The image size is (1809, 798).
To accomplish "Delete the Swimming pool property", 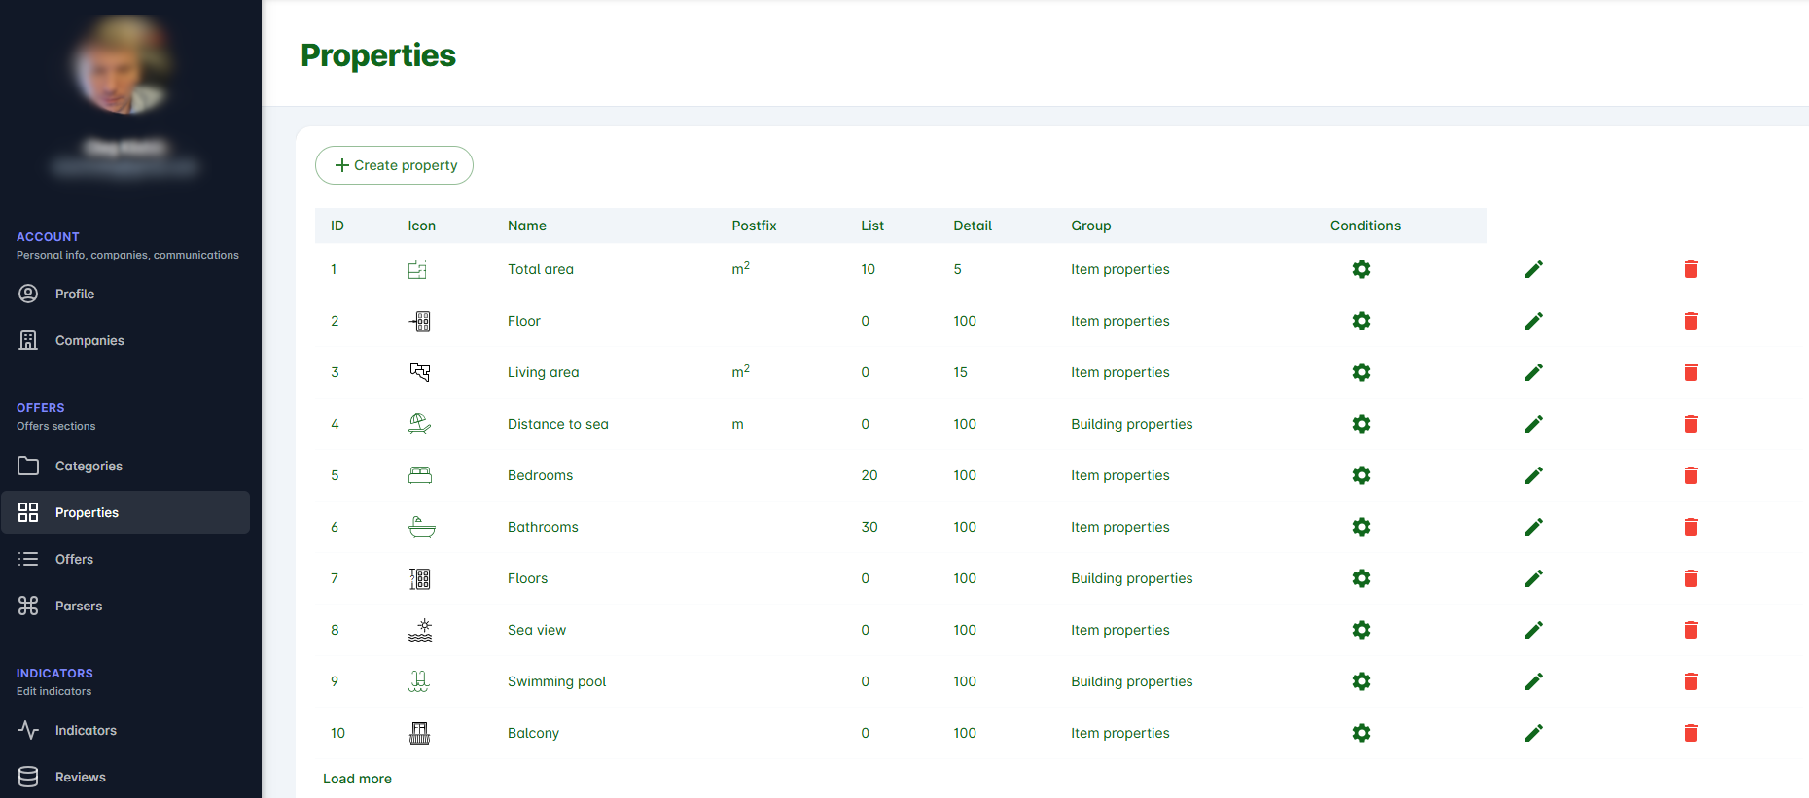I will [x=1691, y=681].
